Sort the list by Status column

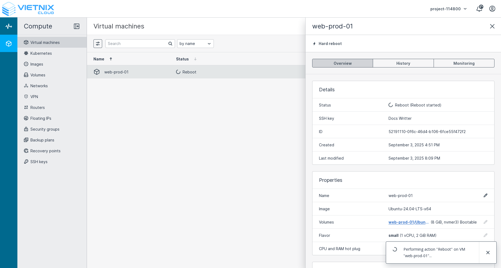click(x=183, y=59)
